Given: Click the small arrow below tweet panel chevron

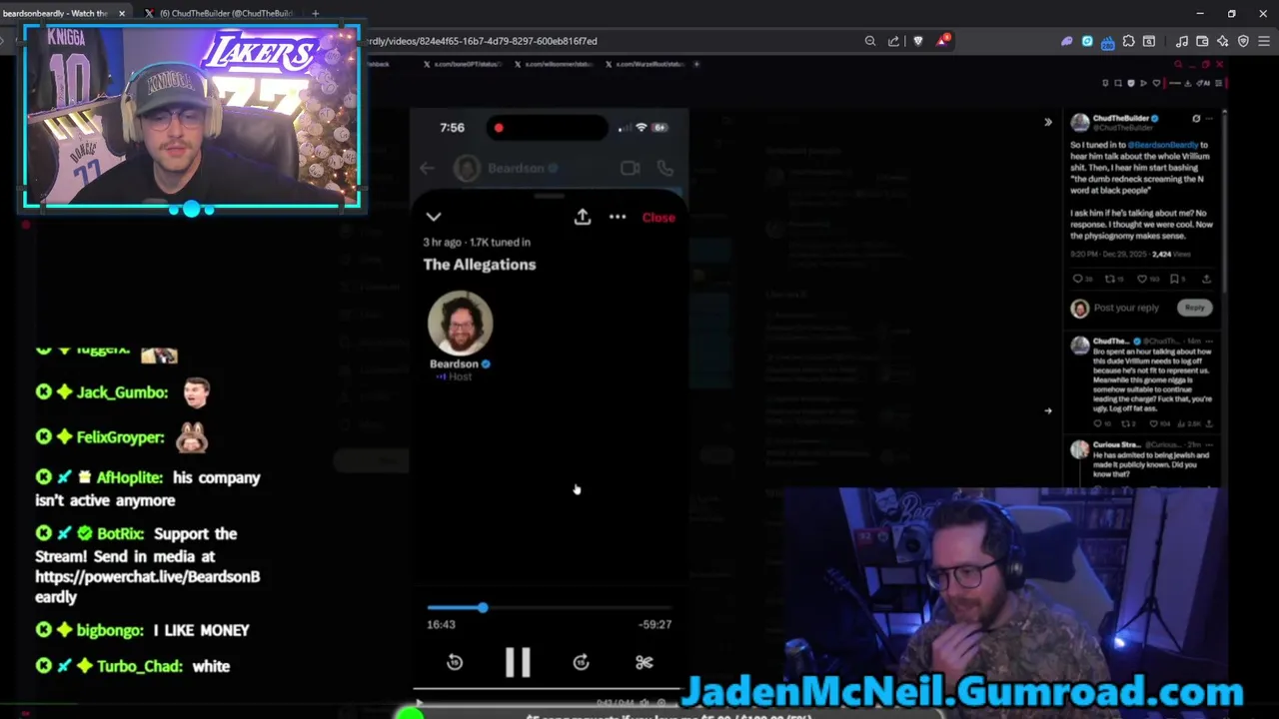Looking at the screenshot, I should coord(1048,410).
